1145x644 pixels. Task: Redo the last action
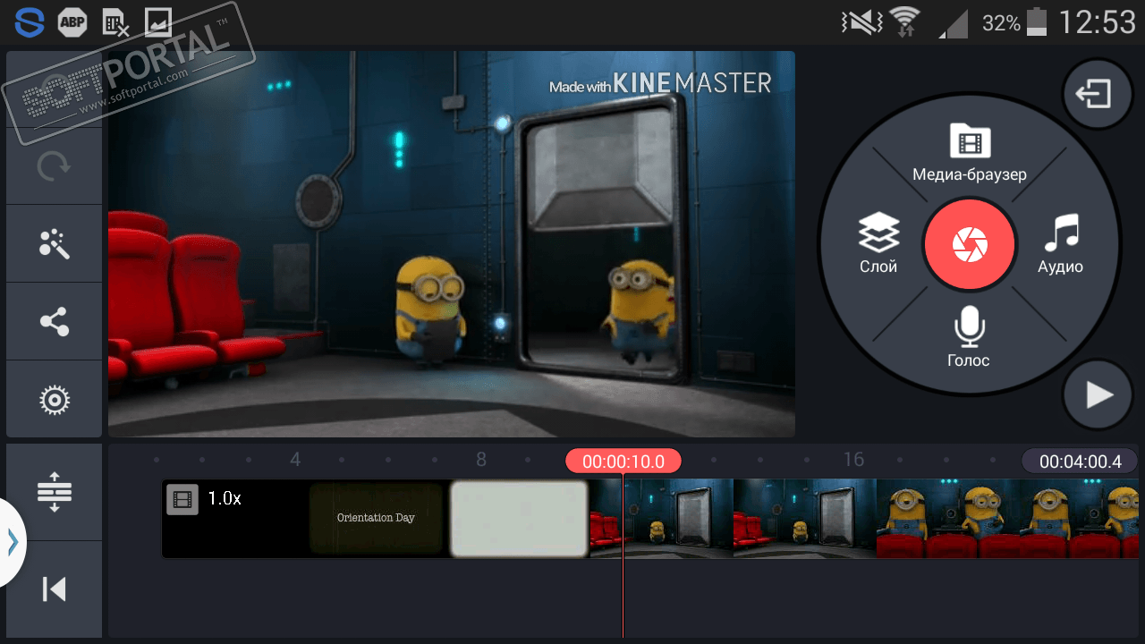coord(55,166)
